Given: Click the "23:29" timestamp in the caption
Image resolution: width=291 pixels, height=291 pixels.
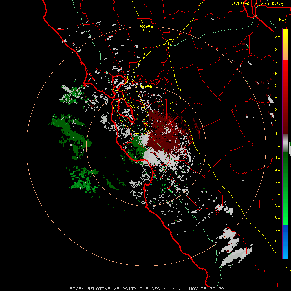Looking at the screenshot, I should (x=217, y=289).
